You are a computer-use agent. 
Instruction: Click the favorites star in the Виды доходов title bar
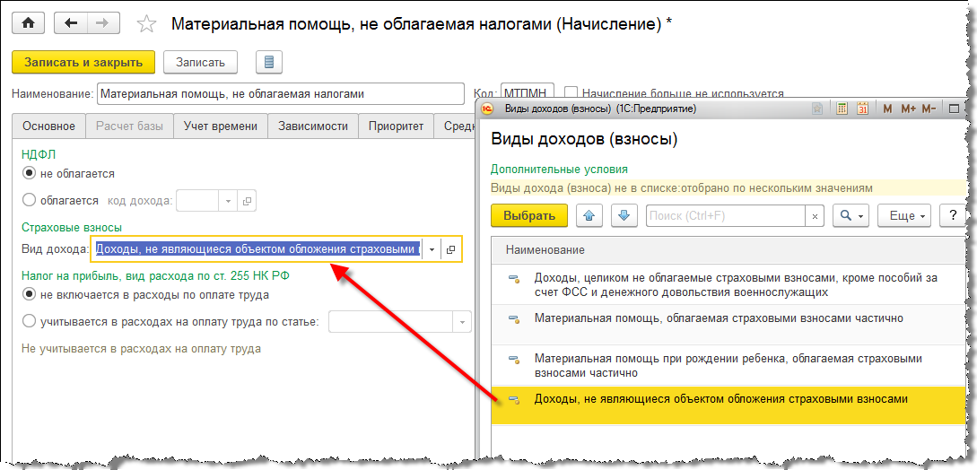pos(817,109)
